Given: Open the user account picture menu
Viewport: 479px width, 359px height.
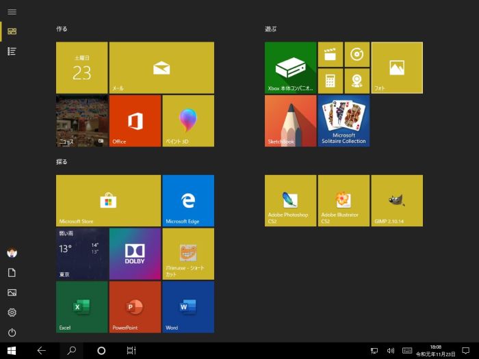Looking at the screenshot, I should coord(12,252).
